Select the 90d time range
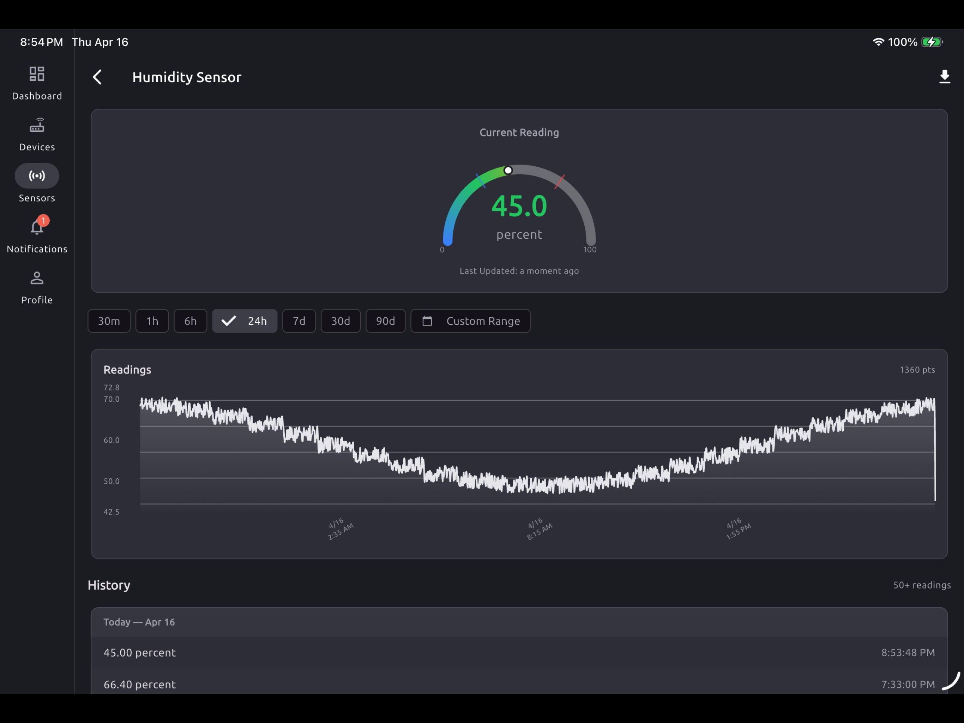 pyautogui.click(x=386, y=321)
